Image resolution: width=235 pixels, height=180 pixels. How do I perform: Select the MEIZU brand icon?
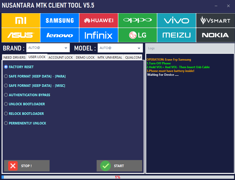[176, 35]
